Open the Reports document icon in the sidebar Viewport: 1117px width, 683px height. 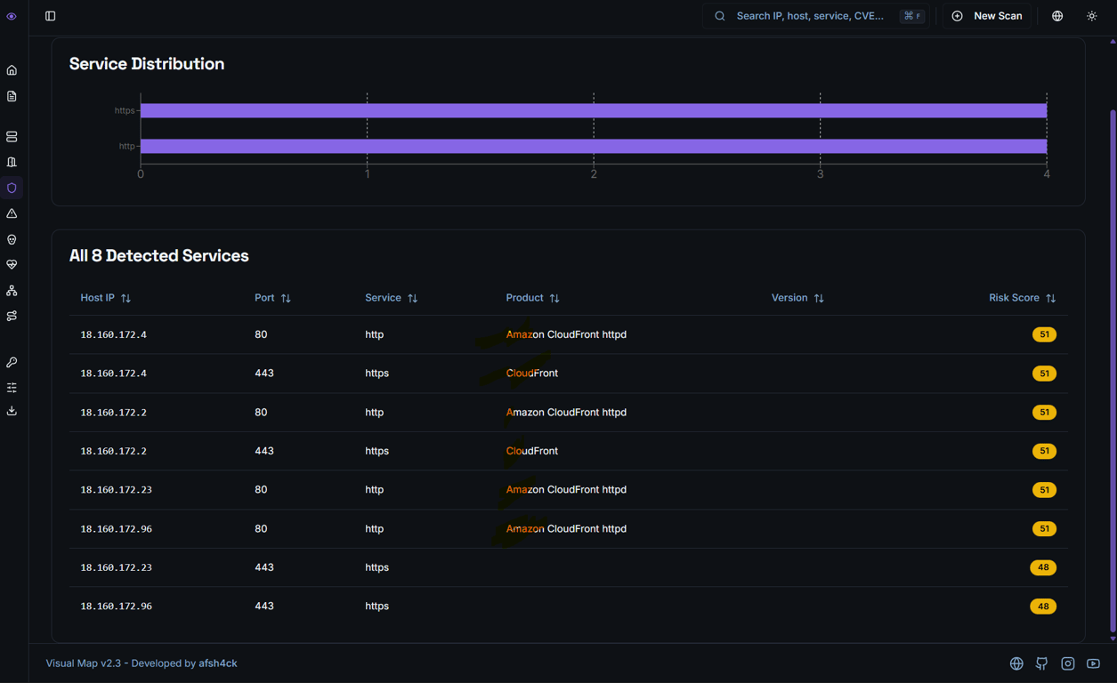[x=12, y=95]
